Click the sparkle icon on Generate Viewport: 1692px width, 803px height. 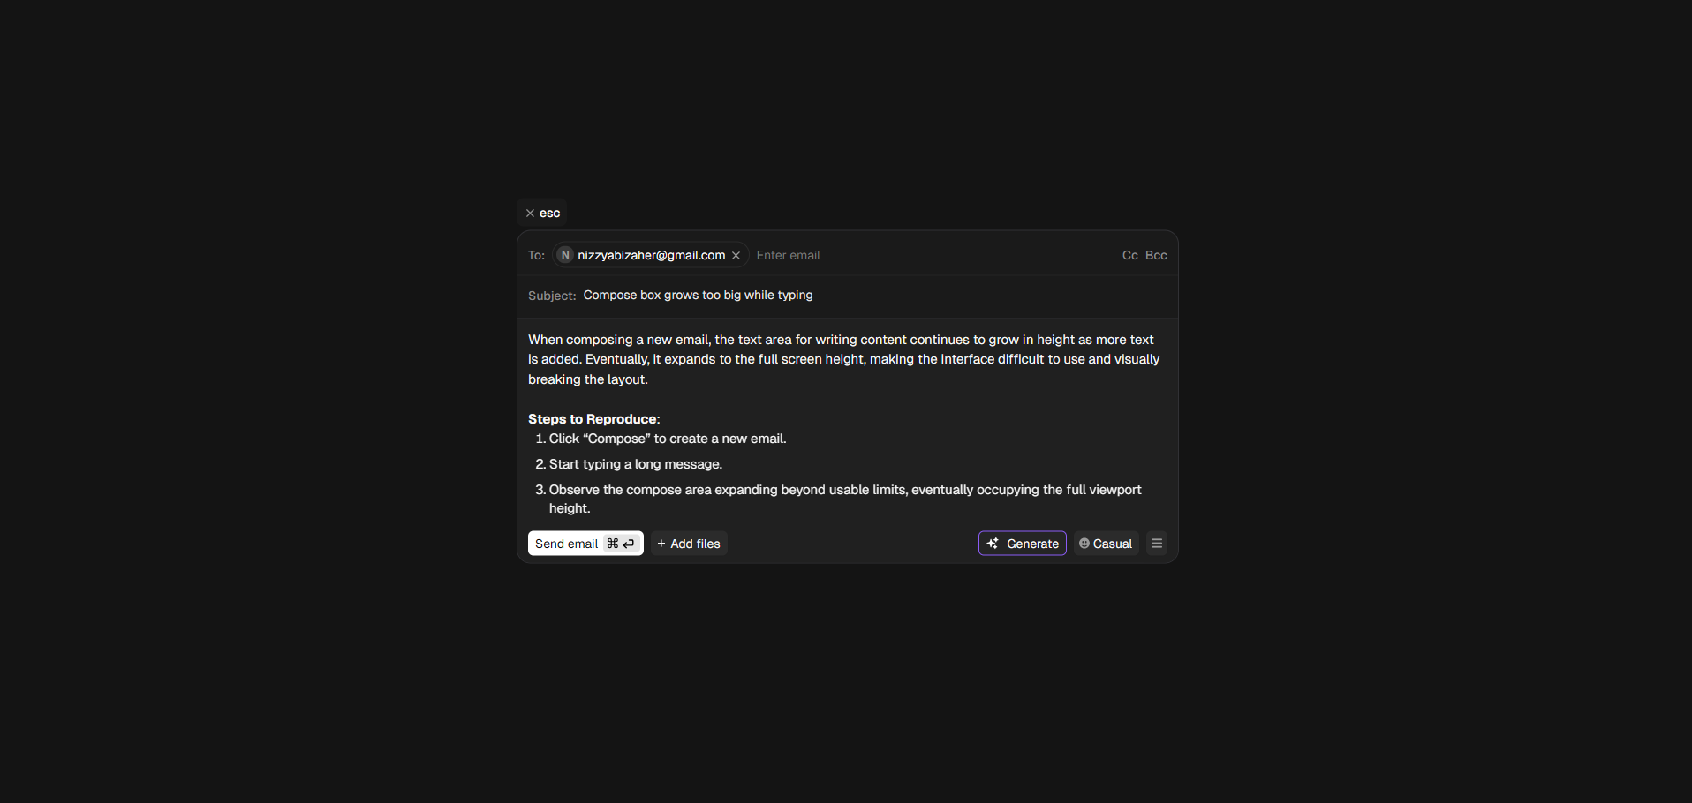[x=993, y=544]
